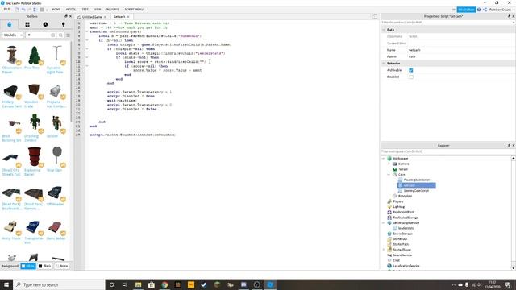Close the Get cash script tab
The image size is (516, 290).
tap(128, 17)
